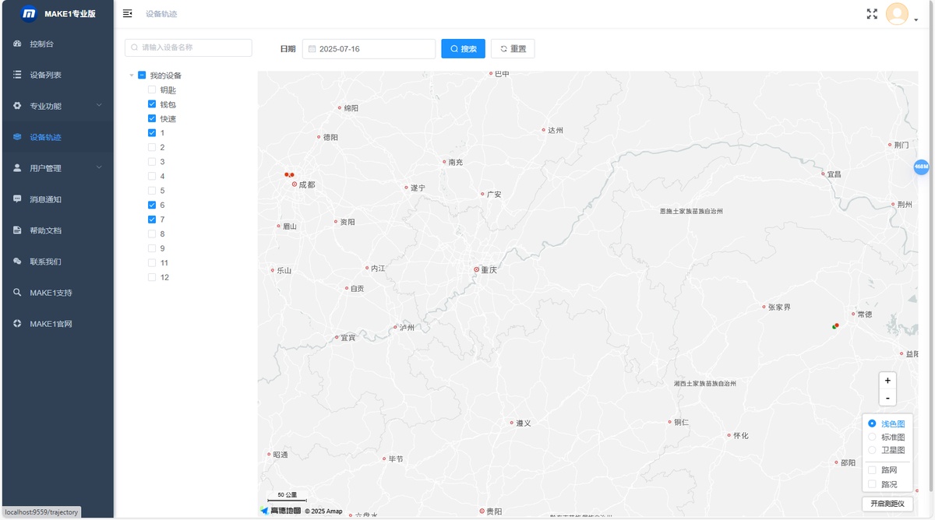Open 设备列表 from the sidebar
Viewport: 935px width, 520px height.
[x=57, y=75]
